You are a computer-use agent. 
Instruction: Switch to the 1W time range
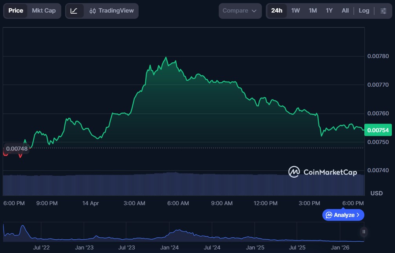coord(295,11)
